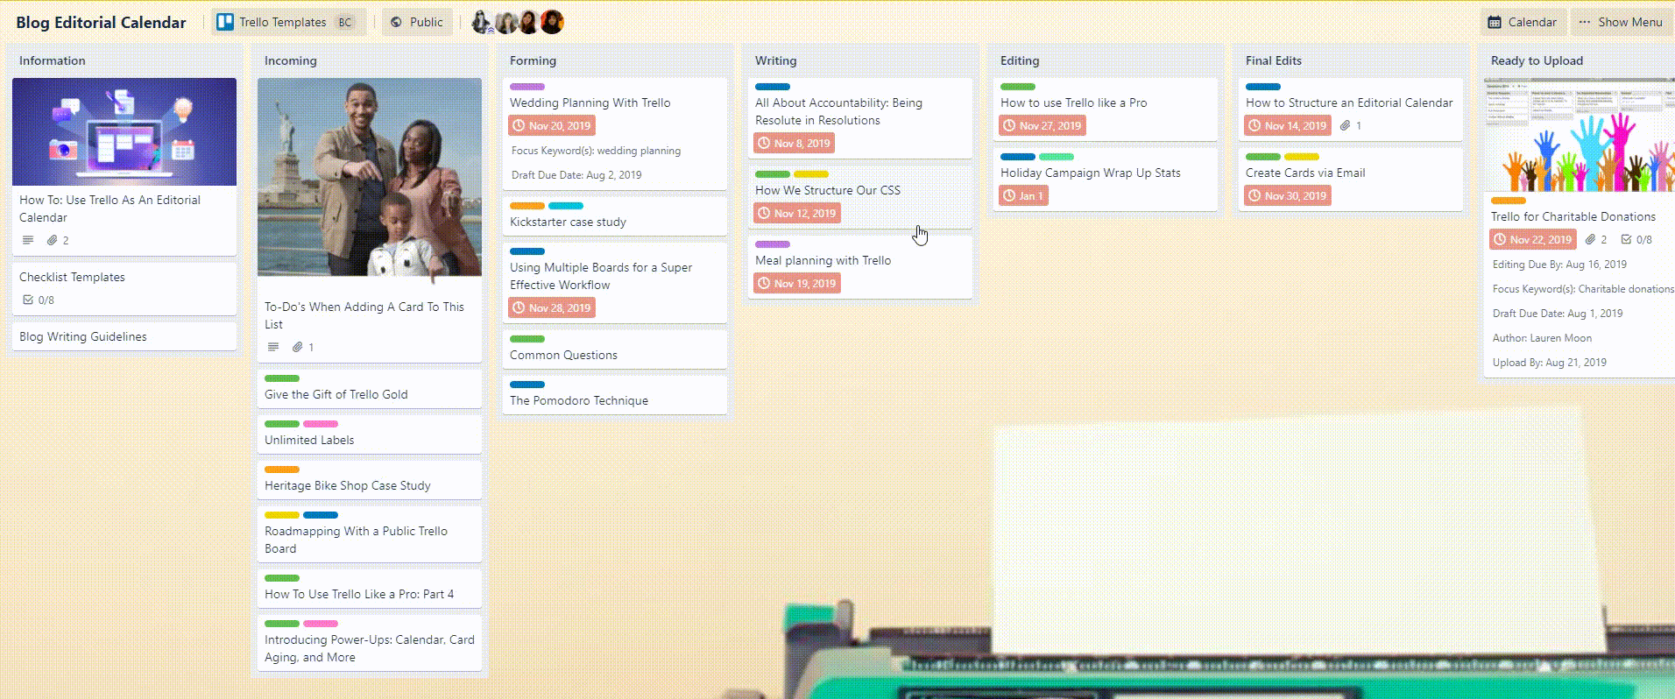The image size is (1675, 699).
Task: Click the Final Edits list header
Action: [x=1274, y=60]
